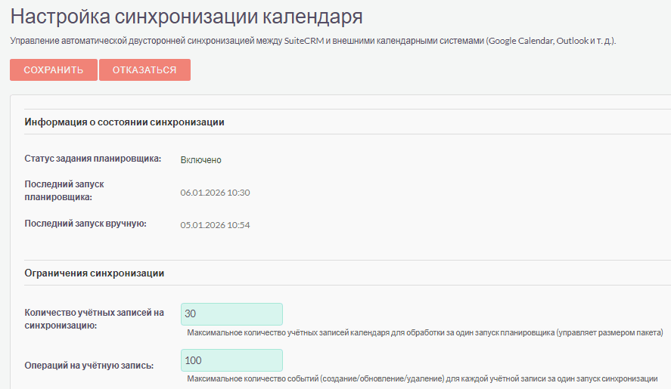Click the description mentioning Google Calendar and Outlook
The height and width of the screenshot is (389, 671).
point(313,41)
